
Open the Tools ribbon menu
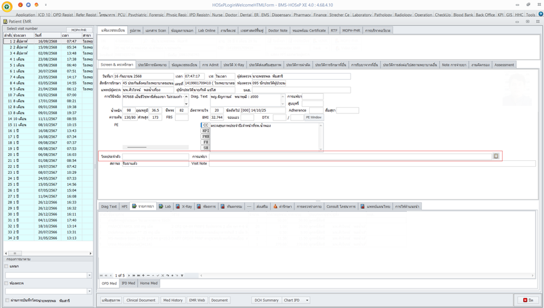click(530, 15)
